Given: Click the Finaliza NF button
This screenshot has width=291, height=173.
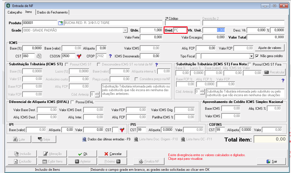Looking at the screenshot, I should click(149, 161).
